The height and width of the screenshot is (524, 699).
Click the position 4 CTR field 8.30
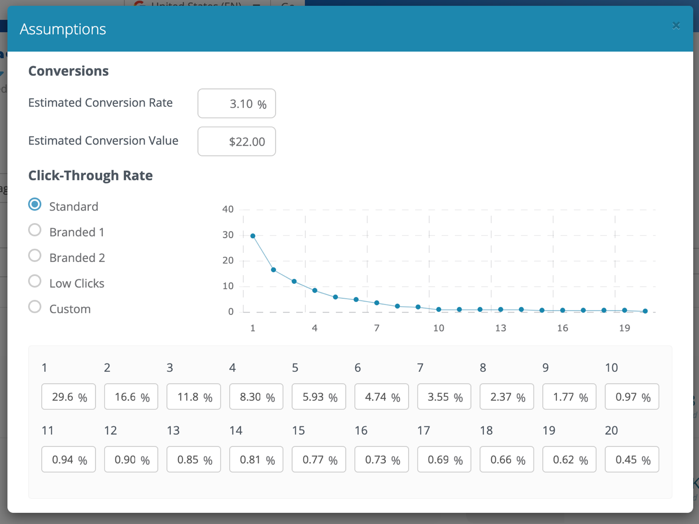256,396
